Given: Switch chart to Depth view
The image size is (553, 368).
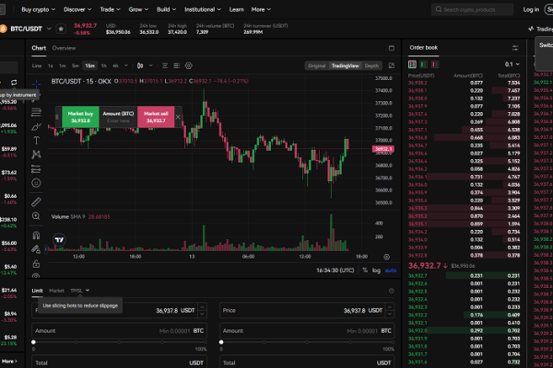Looking at the screenshot, I should [371, 66].
